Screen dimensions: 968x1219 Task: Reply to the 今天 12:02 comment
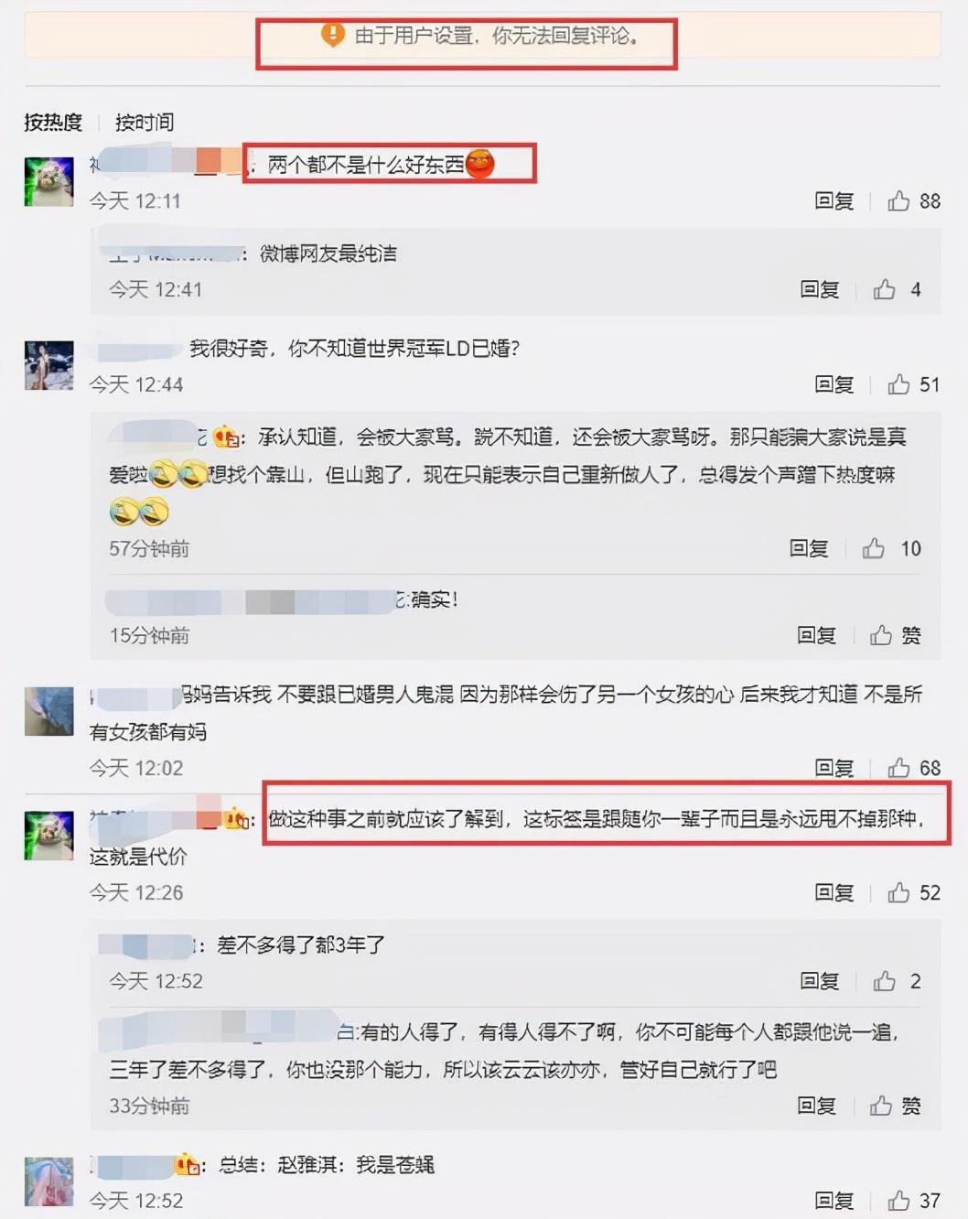point(834,768)
